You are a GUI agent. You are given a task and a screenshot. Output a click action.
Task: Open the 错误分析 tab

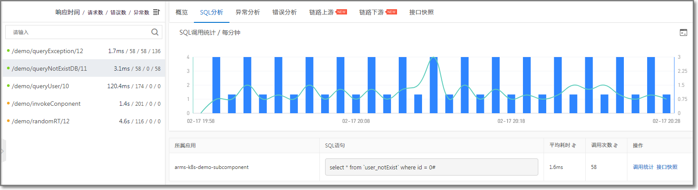[x=284, y=12]
